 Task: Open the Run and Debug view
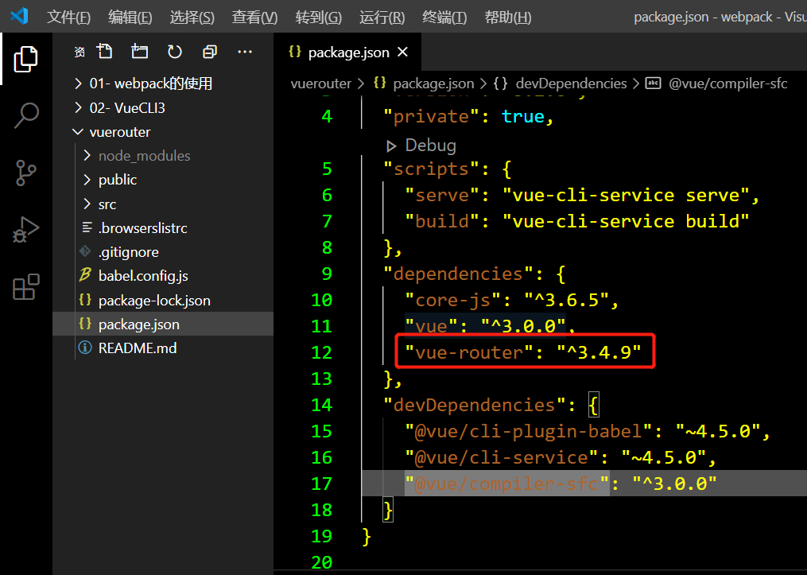(x=25, y=230)
